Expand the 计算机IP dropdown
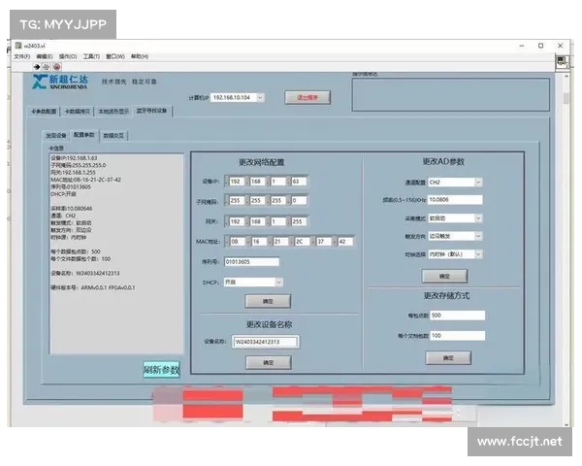582x466 pixels. [258, 97]
